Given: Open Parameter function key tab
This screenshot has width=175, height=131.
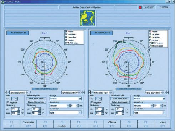Looking at the screenshot, I should point(28,122).
